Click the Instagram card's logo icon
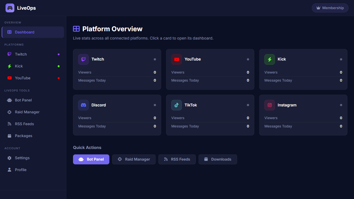Viewport: 354px width, 199px height. click(270, 105)
